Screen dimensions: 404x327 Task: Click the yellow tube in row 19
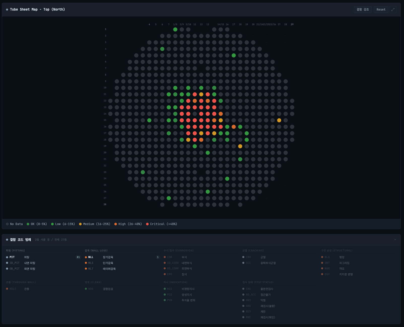(x=240, y=146)
